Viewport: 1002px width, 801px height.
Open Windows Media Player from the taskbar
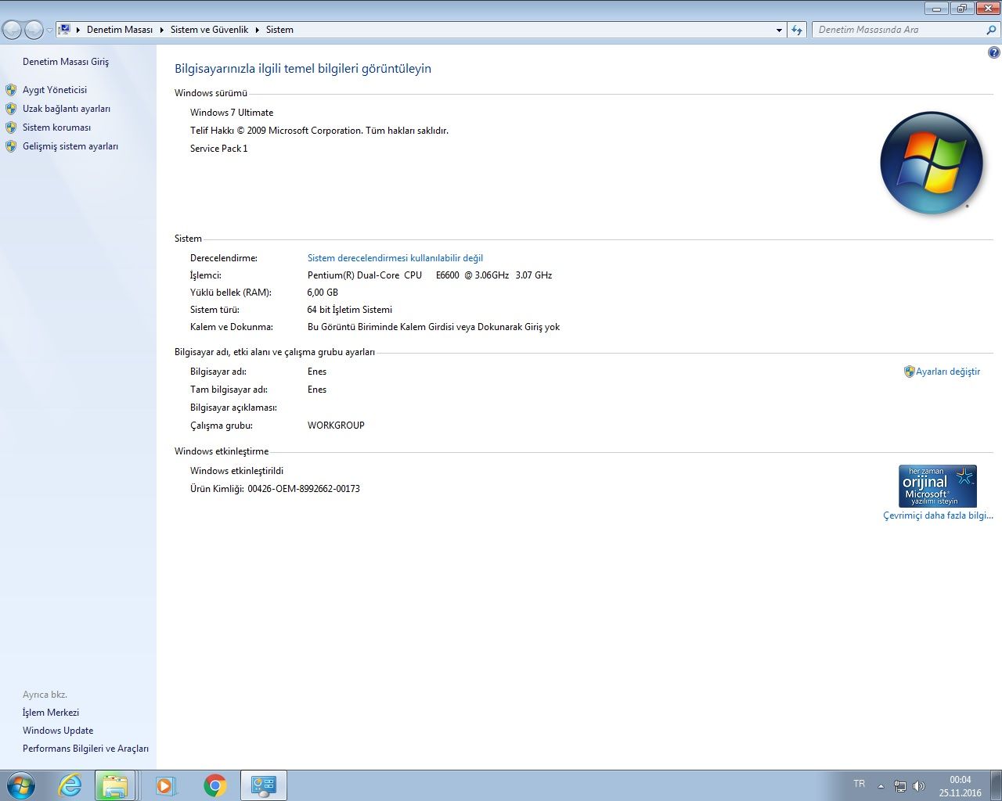point(166,785)
